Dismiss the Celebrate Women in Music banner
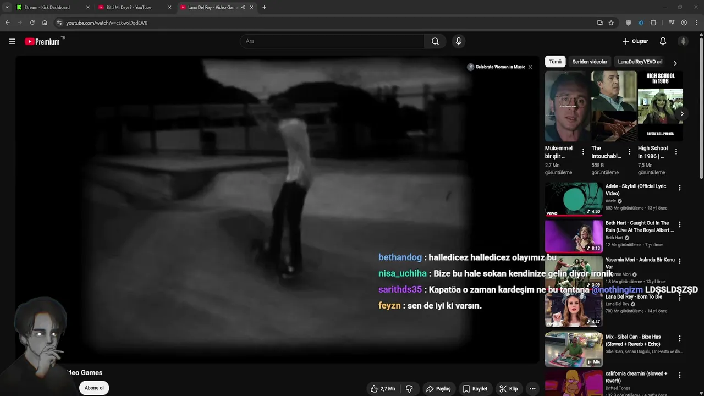Viewport: 704px width, 396px height. (530, 67)
